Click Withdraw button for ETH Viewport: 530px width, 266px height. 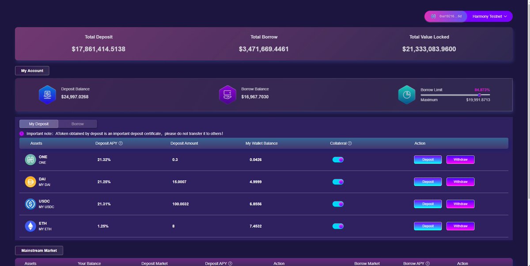point(461,226)
